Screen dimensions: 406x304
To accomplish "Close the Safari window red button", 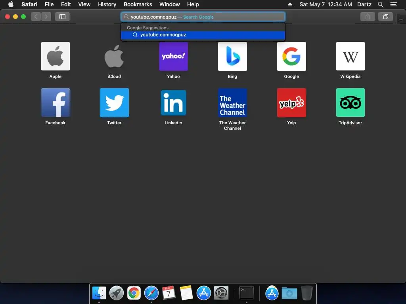I will point(8,17).
